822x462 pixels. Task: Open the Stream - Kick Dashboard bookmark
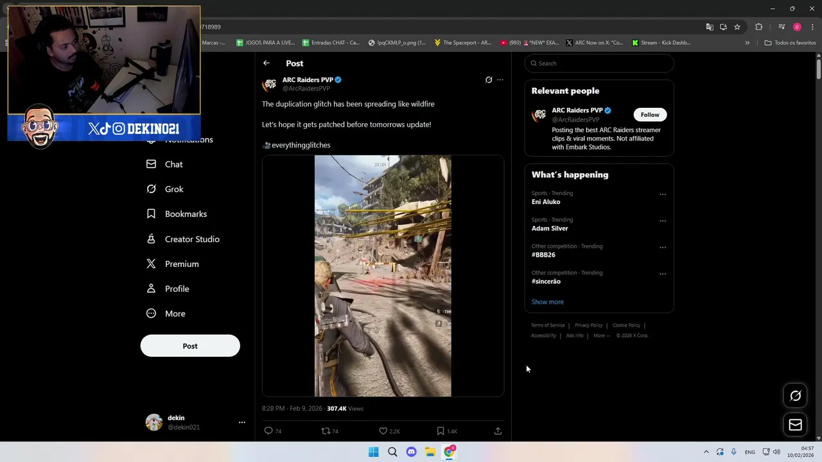coord(661,43)
